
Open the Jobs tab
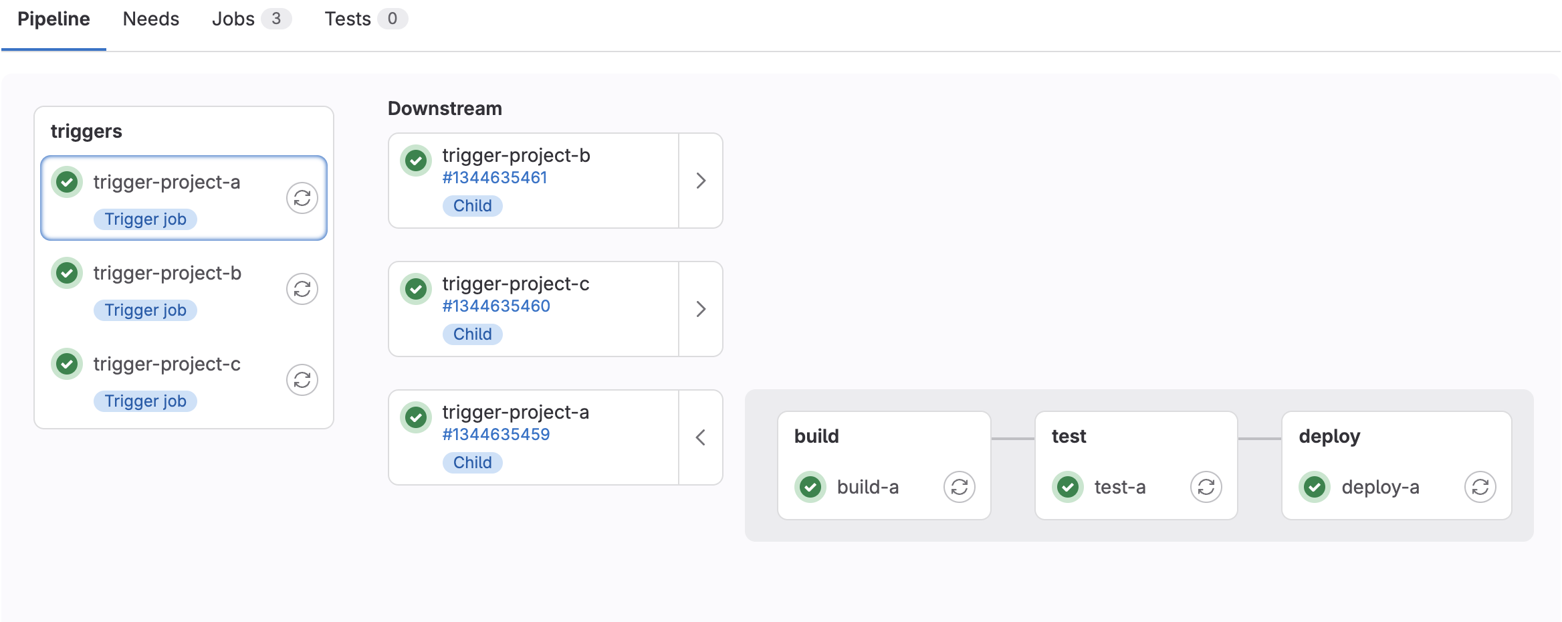point(234,19)
